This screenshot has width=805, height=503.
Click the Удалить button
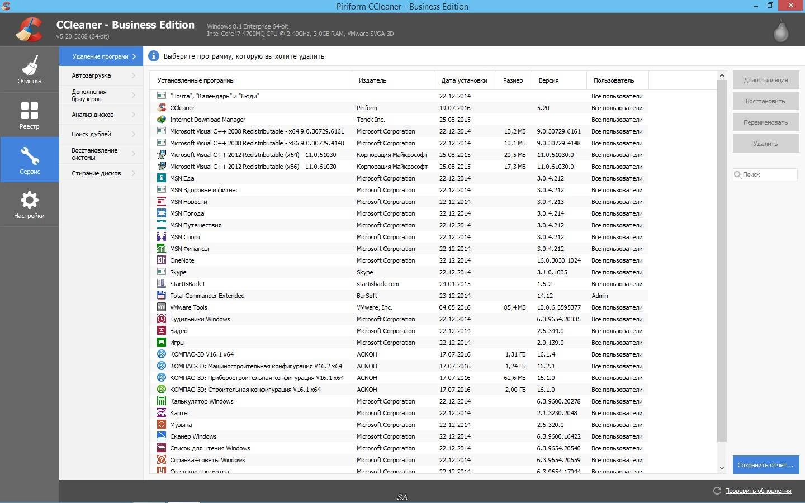point(766,144)
